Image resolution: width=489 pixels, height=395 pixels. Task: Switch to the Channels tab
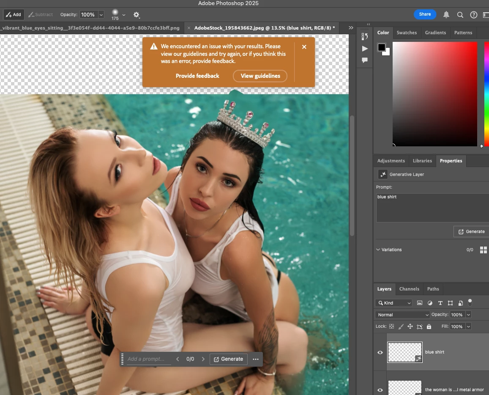(x=409, y=289)
